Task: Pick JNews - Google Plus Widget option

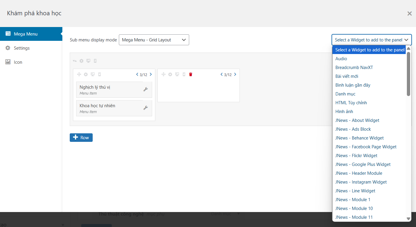Action: (369, 164)
